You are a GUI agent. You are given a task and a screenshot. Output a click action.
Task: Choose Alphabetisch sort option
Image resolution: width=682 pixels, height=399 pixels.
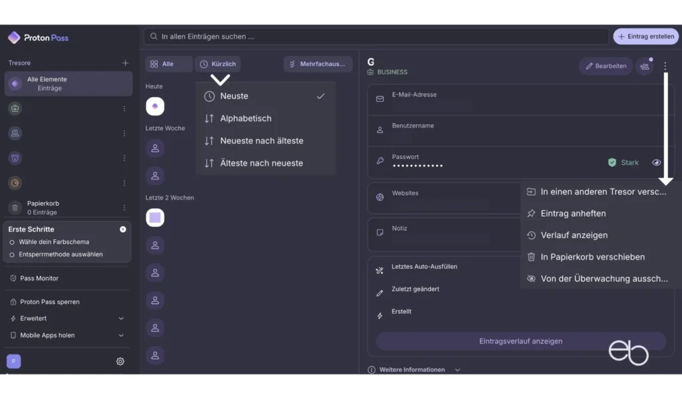click(x=246, y=118)
